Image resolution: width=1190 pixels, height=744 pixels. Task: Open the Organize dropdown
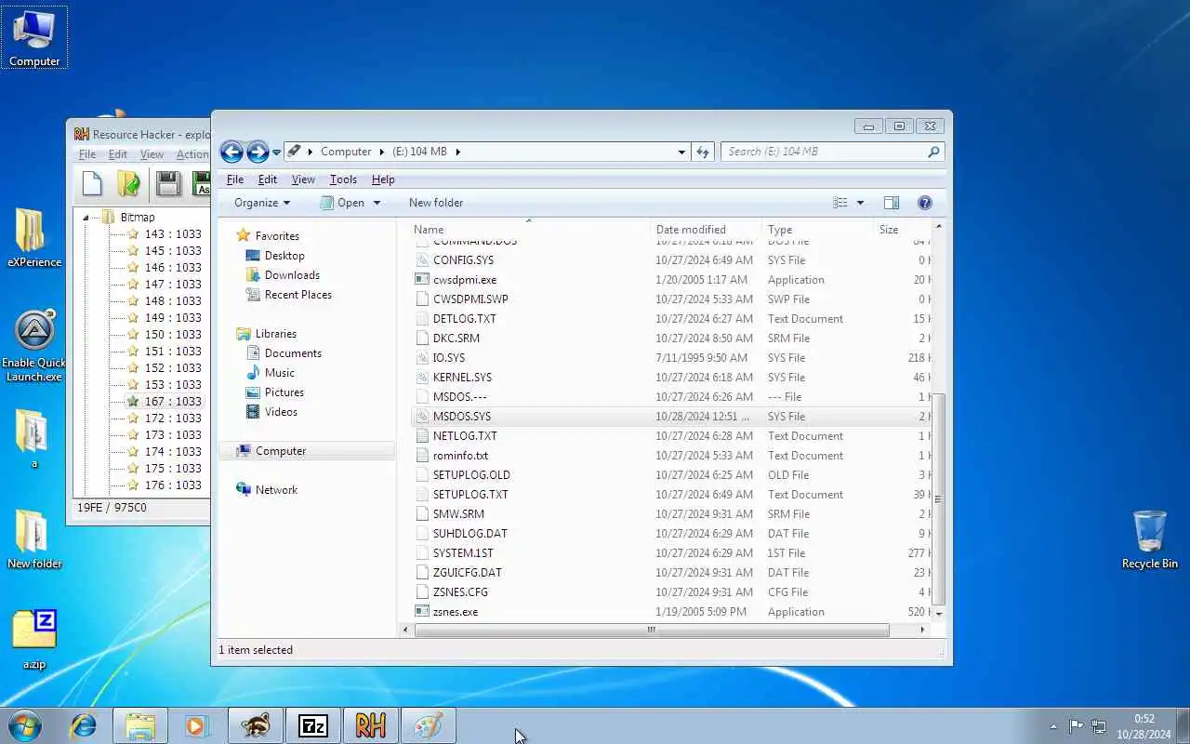point(262,203)
